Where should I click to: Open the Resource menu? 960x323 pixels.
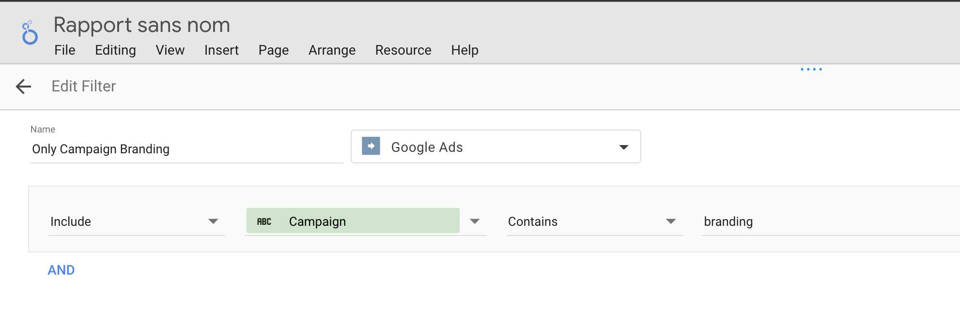pos(403,50)
